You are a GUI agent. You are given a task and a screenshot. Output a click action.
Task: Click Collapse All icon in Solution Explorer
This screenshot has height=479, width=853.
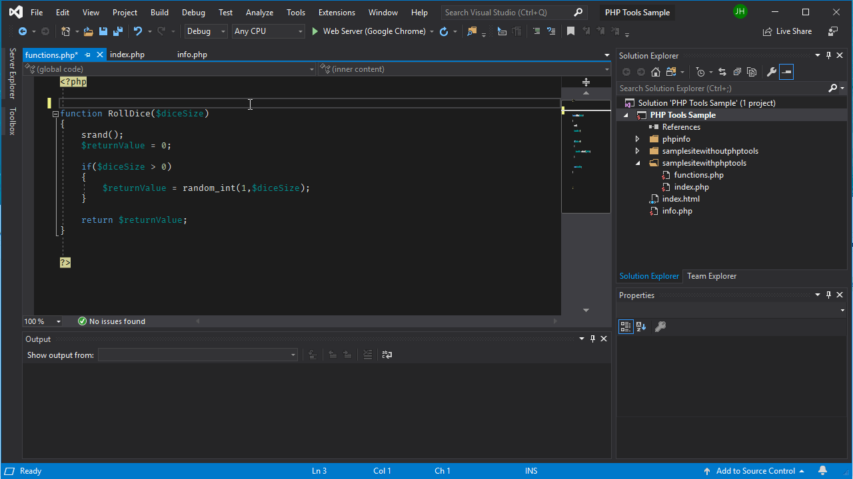point(737,72)
